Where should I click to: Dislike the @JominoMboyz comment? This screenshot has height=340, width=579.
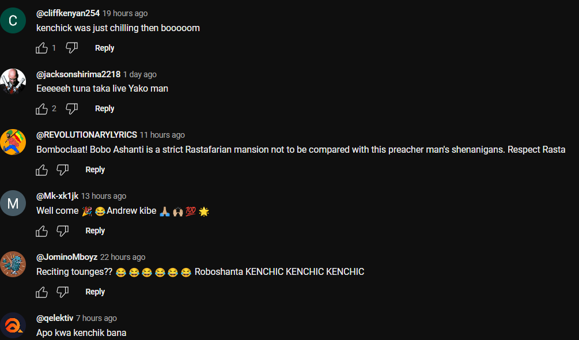pos(62,292)
